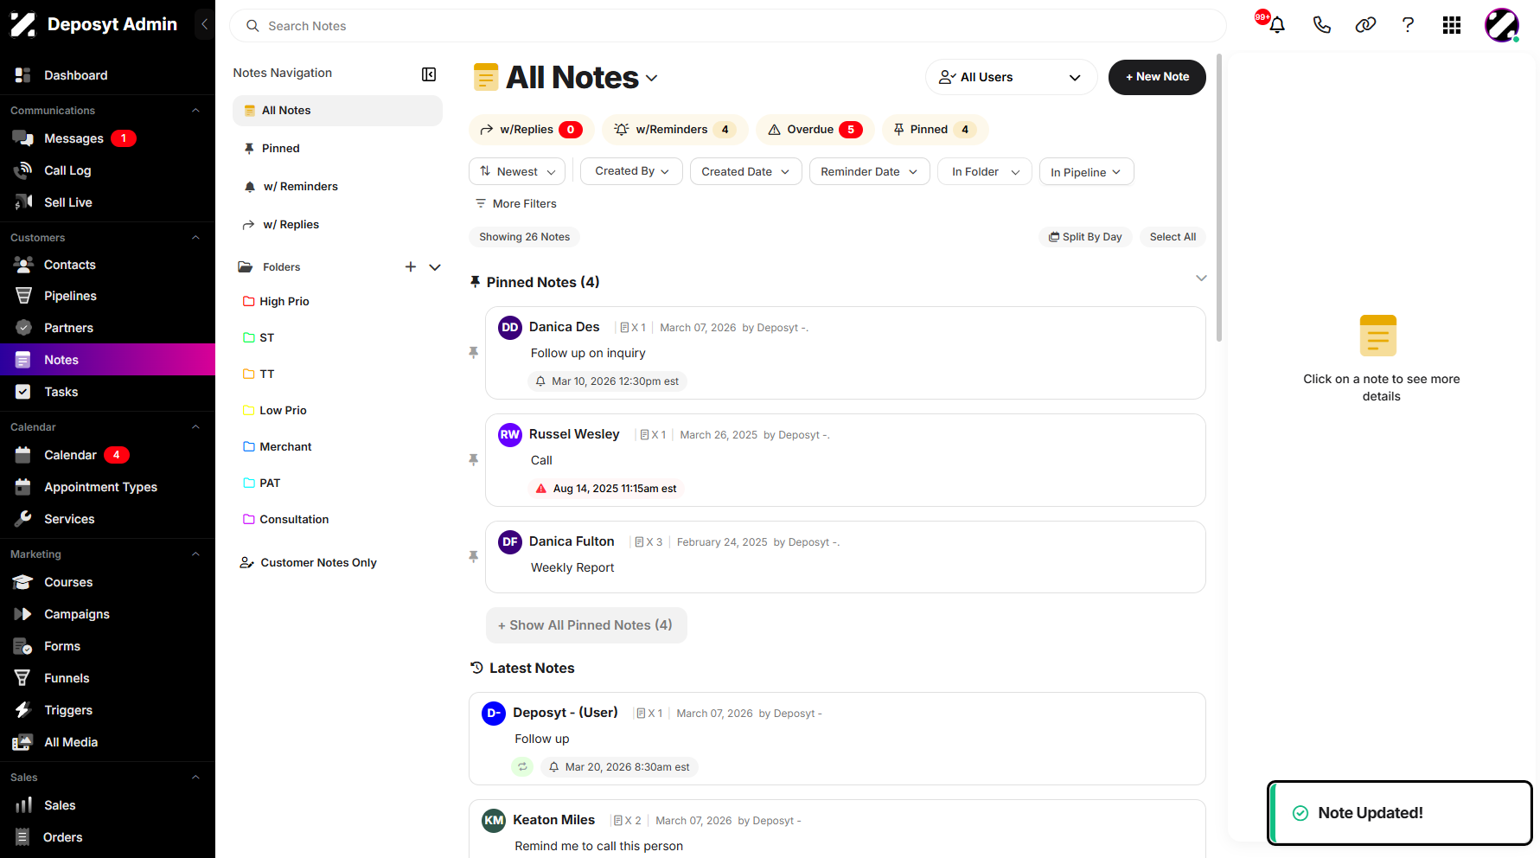Click the Select All button
The height and width of the screenshot is (858, 1540).
click(1173, 237)
